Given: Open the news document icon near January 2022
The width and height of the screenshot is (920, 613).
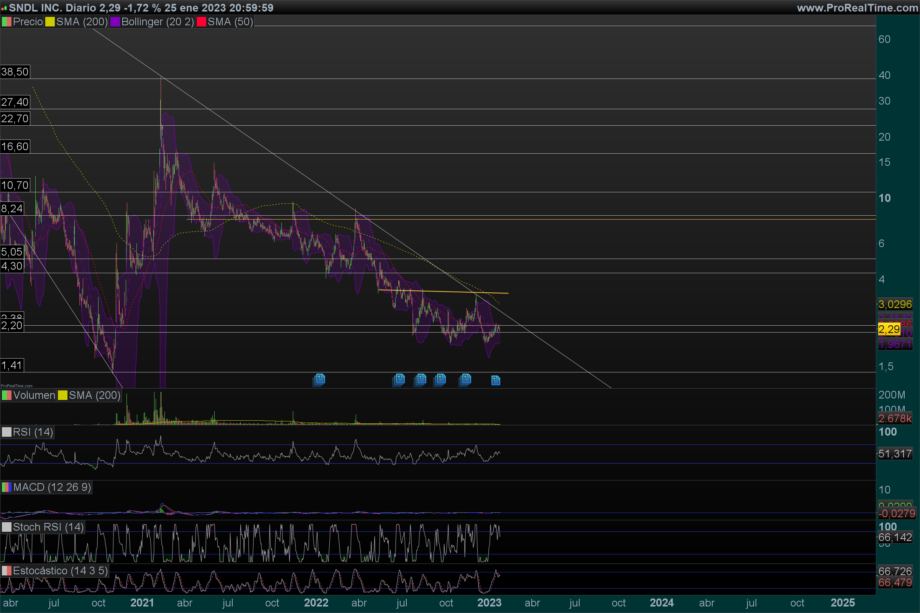Looking at the screenshot, I should click(319, 380).
